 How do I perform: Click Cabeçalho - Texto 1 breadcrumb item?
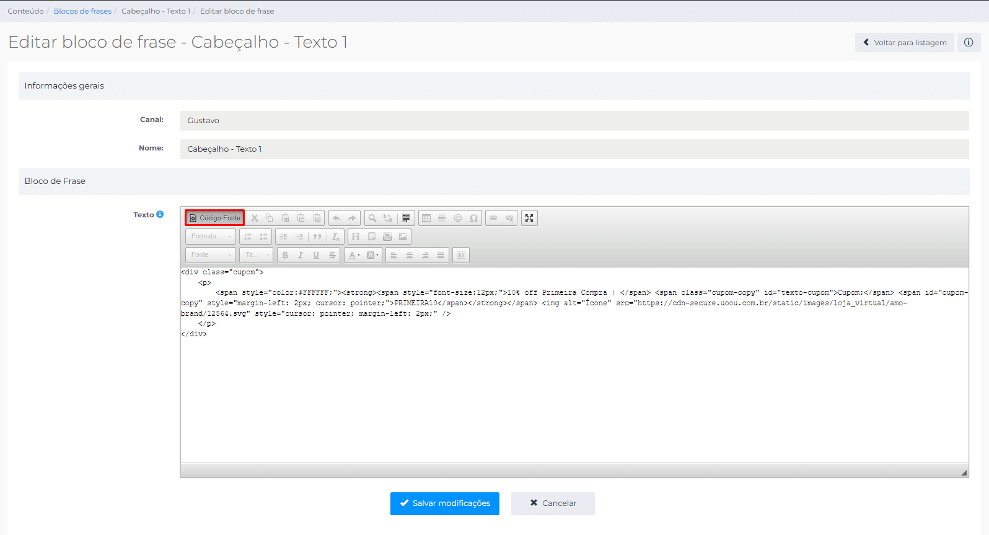click(x=156, y=11)
